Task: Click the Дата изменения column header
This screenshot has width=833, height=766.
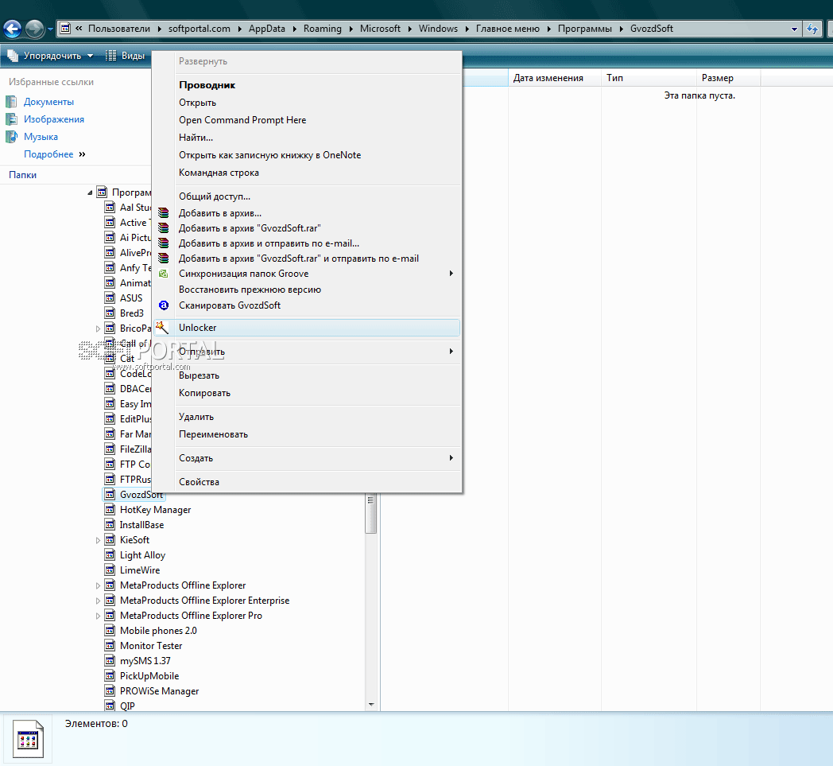Action: [x=555, y=78]
